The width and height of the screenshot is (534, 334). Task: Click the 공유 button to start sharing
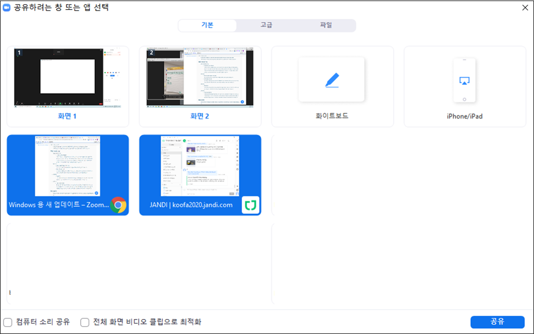coord(498,322)
